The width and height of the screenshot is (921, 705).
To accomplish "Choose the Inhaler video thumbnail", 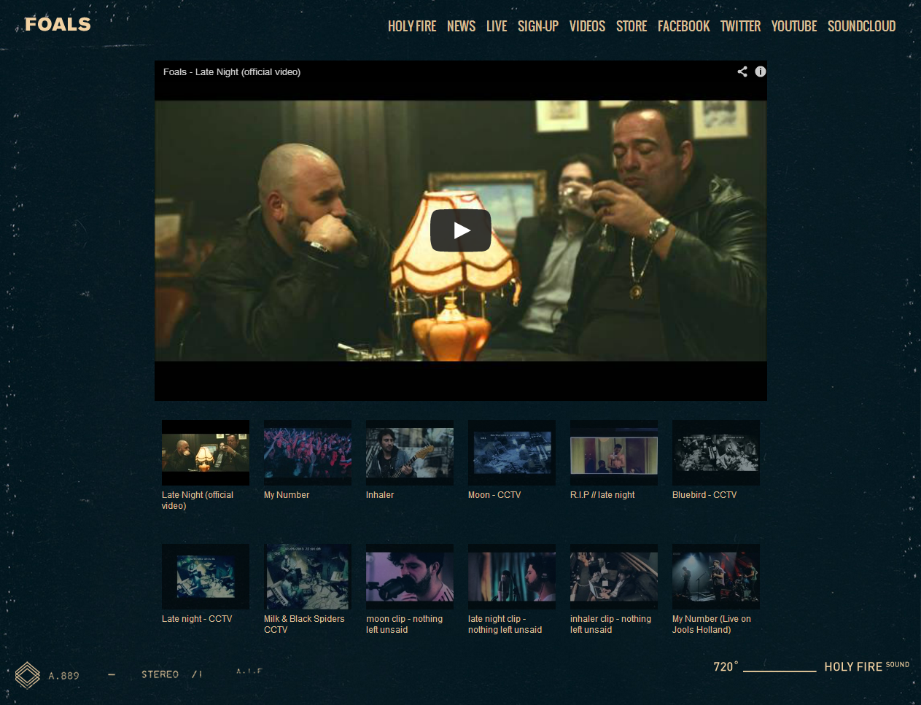I will click(x=410, y=453).
